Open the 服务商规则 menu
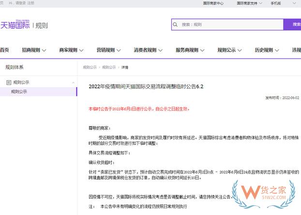The image size is (301, 215). 187,50
